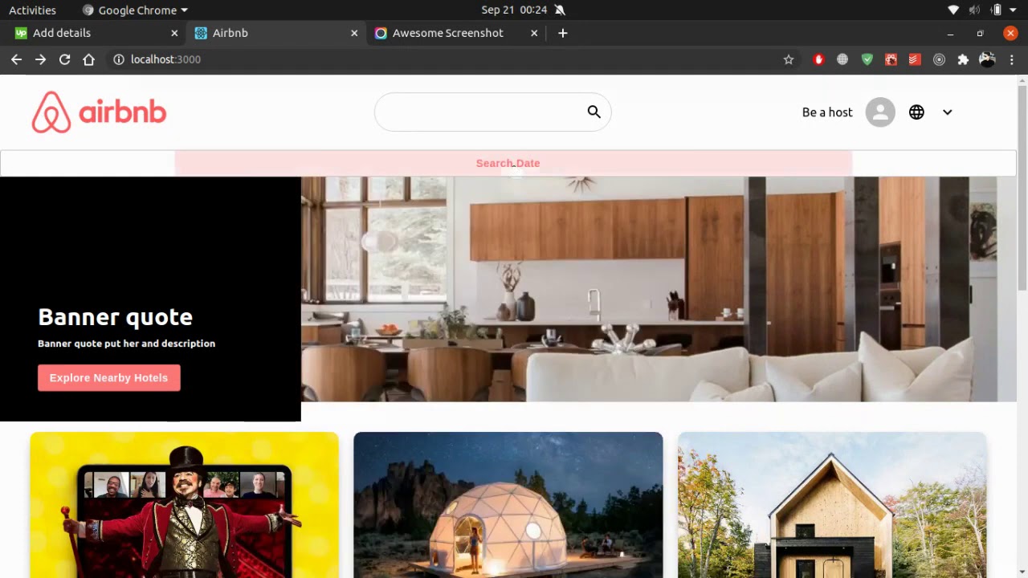Screen dimensions: 1028x578
Task: Open Chrome three-dot menu
Action: point(1012,59)
